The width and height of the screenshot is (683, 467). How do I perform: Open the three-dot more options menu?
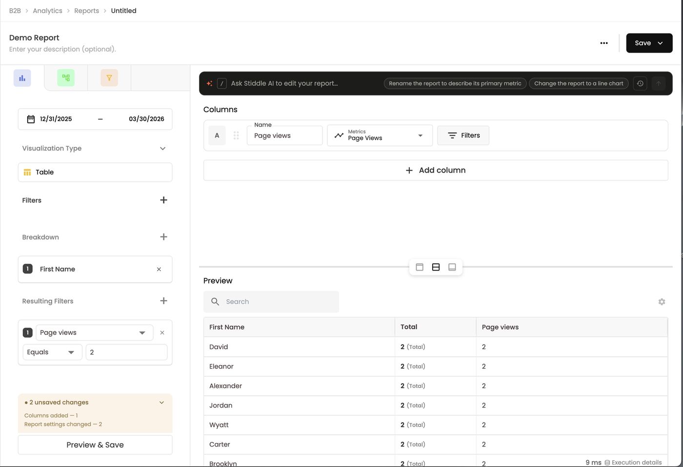[604, 43]
